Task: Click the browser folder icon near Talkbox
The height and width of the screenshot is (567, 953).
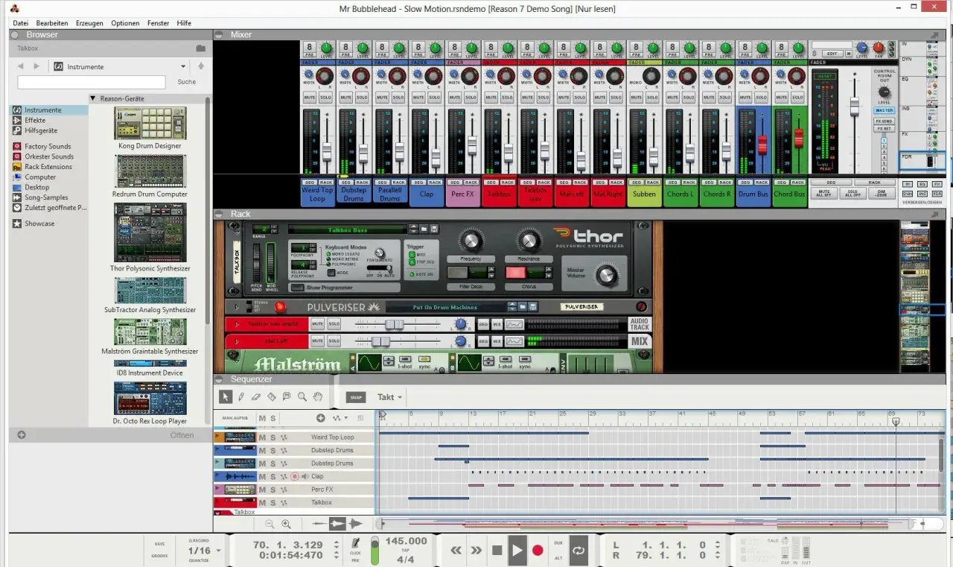Action: point(200,48)
